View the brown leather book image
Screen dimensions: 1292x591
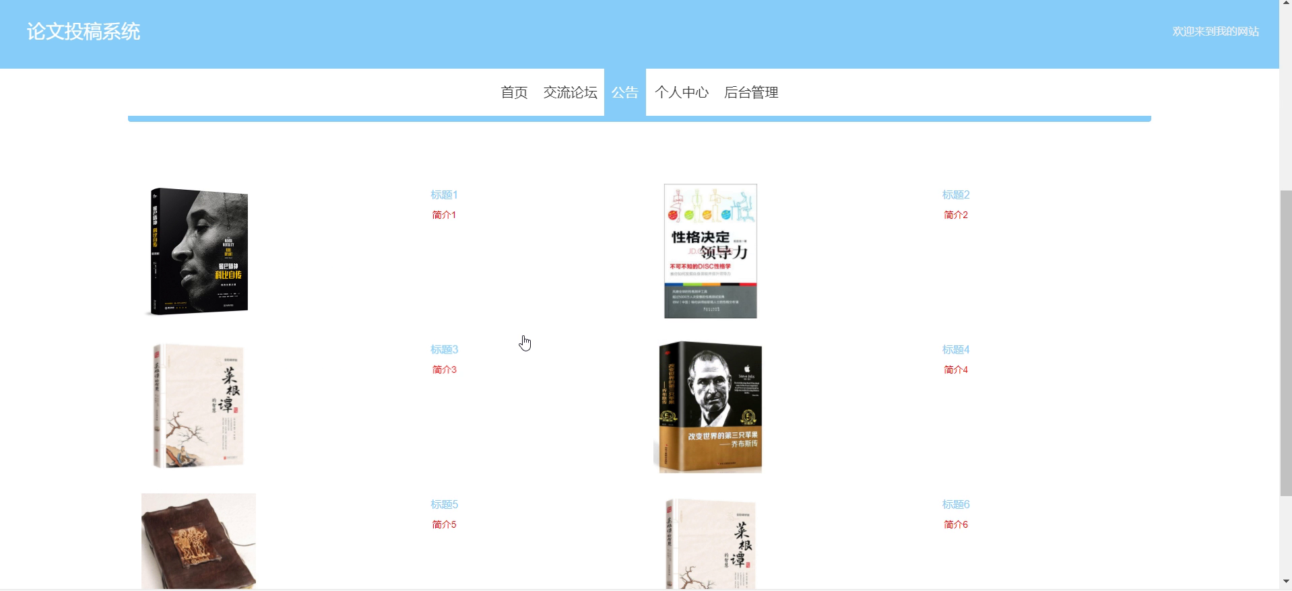(199, 541)
